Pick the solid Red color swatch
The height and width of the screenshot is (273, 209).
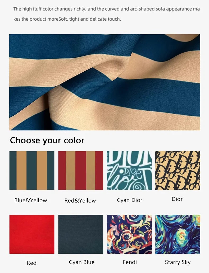point(32,234)
